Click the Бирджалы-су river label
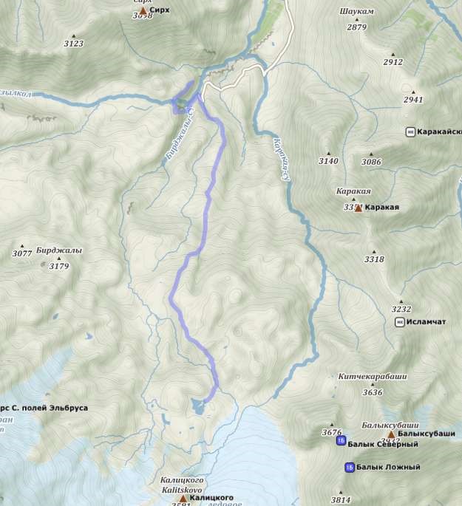The height and width of the screenshot is (506, 462). click(180, 134)
